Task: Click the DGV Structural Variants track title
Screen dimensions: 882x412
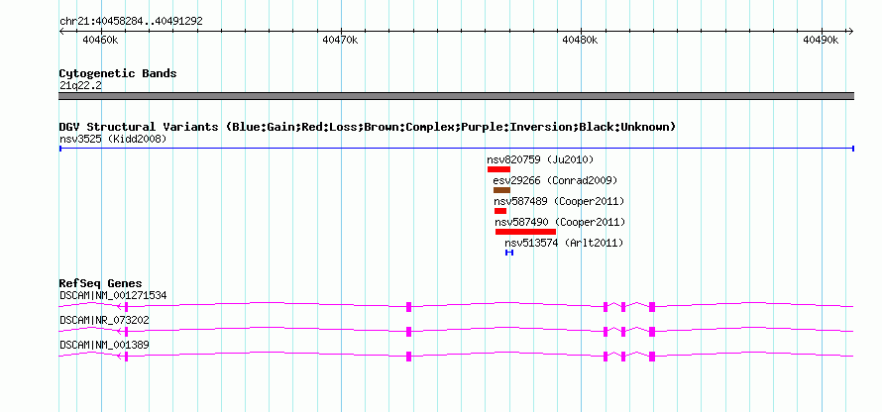Action: pyautogui.click(x=368, y=127)
